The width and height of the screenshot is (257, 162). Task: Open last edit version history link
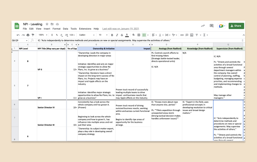(121, 29)
